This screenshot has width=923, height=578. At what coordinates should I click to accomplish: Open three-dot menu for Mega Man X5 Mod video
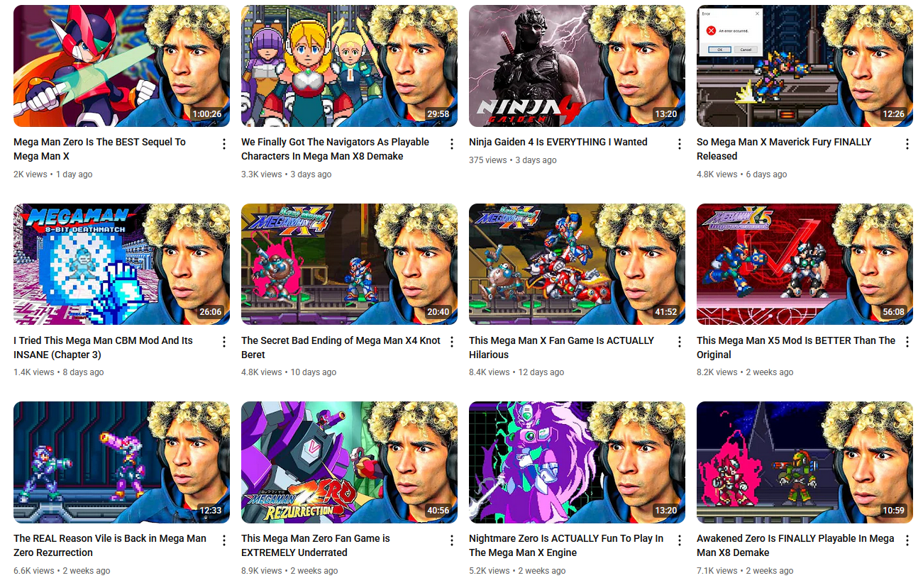coord(907,342)
